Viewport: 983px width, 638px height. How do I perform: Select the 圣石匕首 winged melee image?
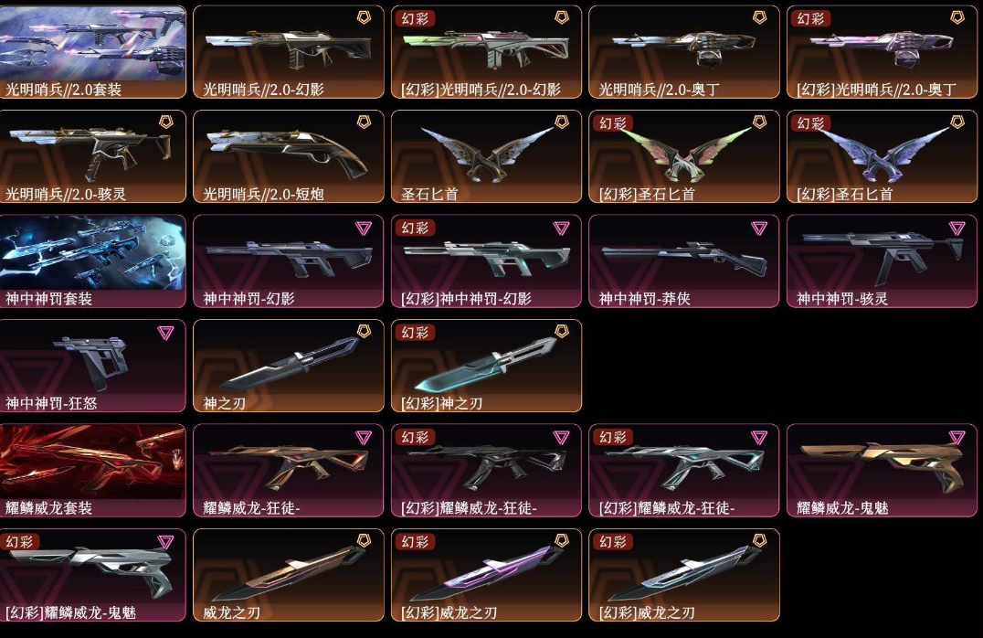point(487,153)
